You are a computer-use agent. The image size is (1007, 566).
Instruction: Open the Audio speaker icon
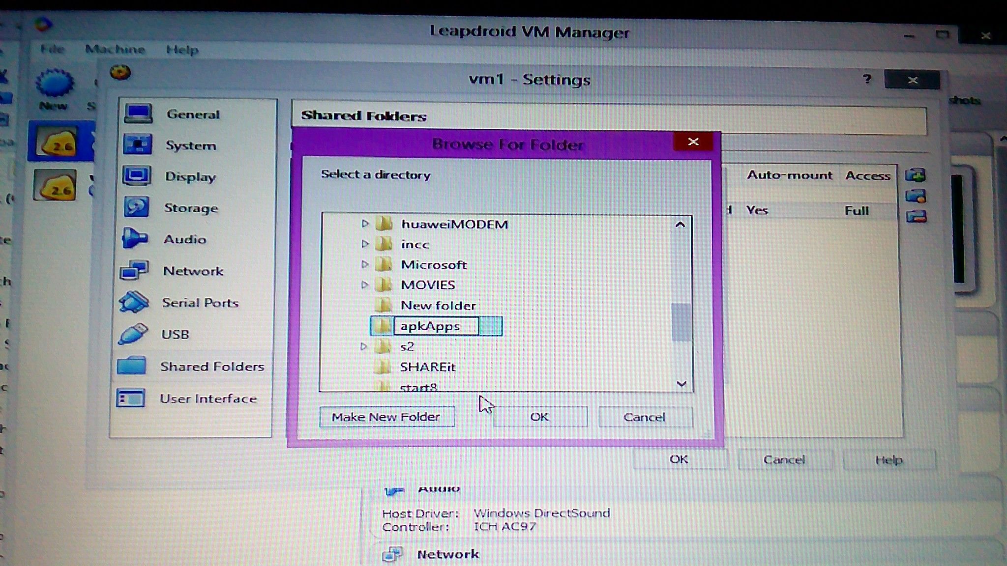[135, 239]
